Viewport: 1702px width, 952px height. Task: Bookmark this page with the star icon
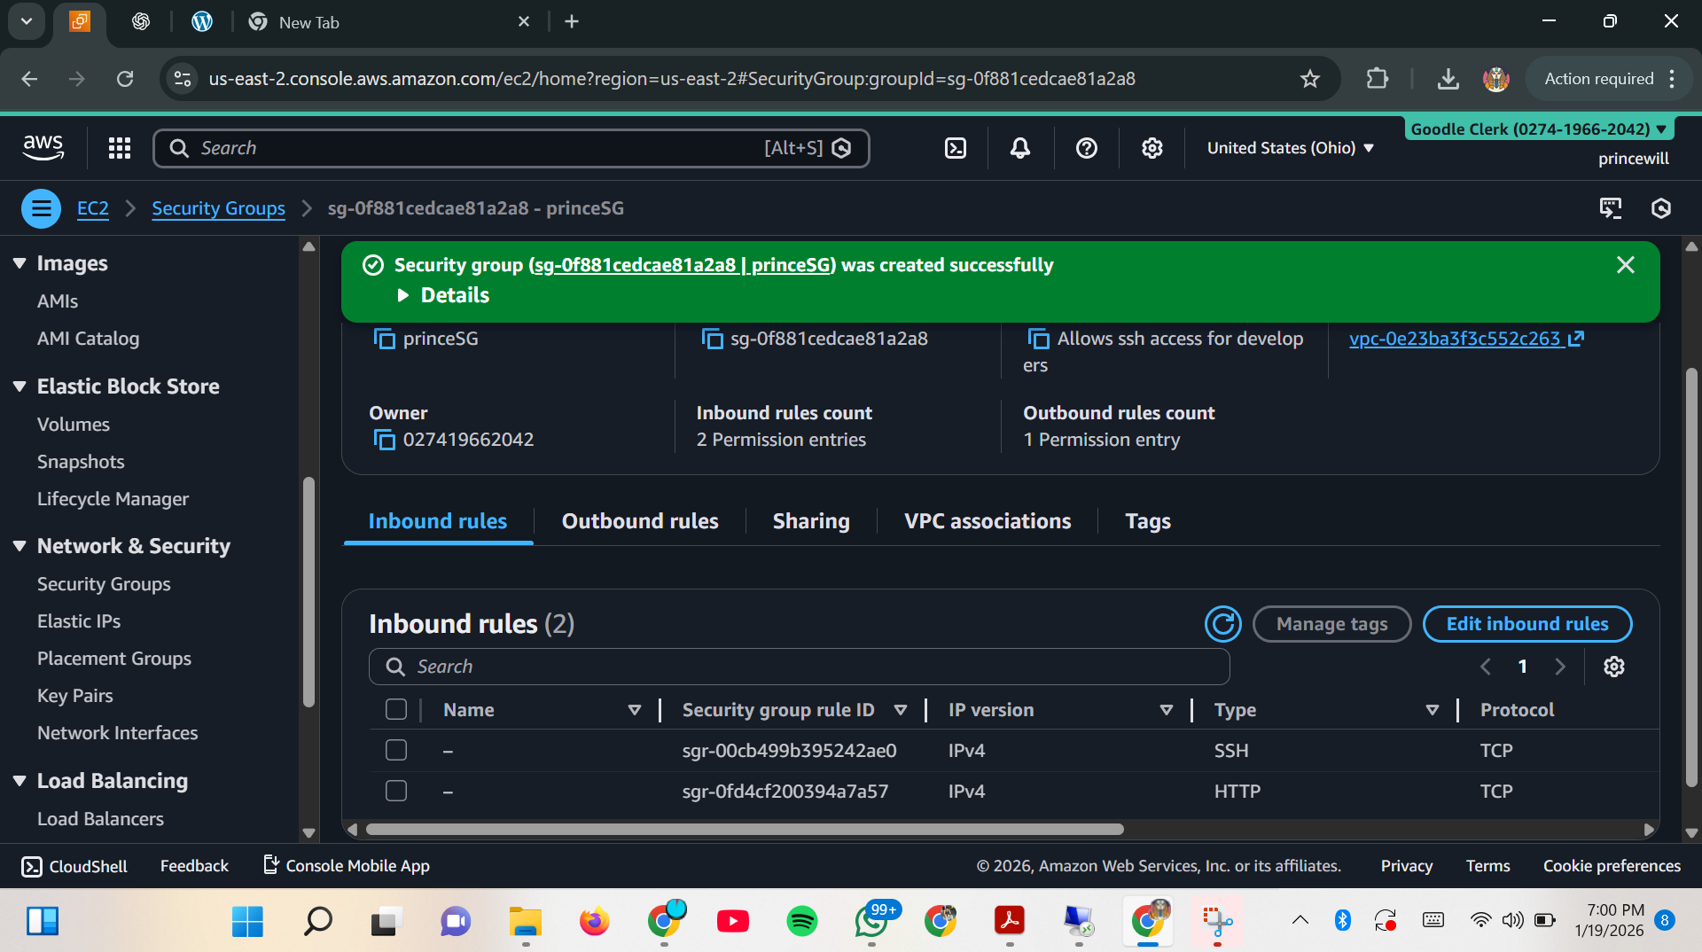(1309, 79)
